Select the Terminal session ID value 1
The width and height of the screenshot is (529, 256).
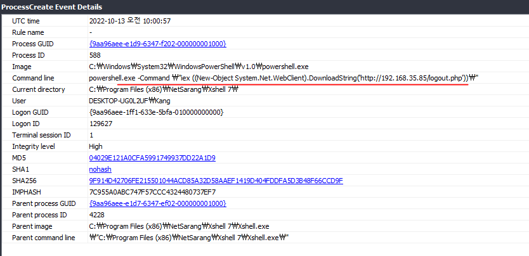point(91,135)
